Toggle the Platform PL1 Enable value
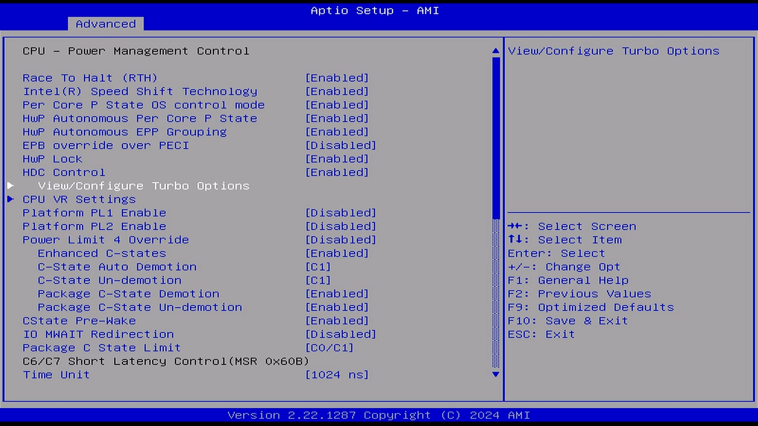The width and height of the screenshot is (758, 426). (340, 213)
